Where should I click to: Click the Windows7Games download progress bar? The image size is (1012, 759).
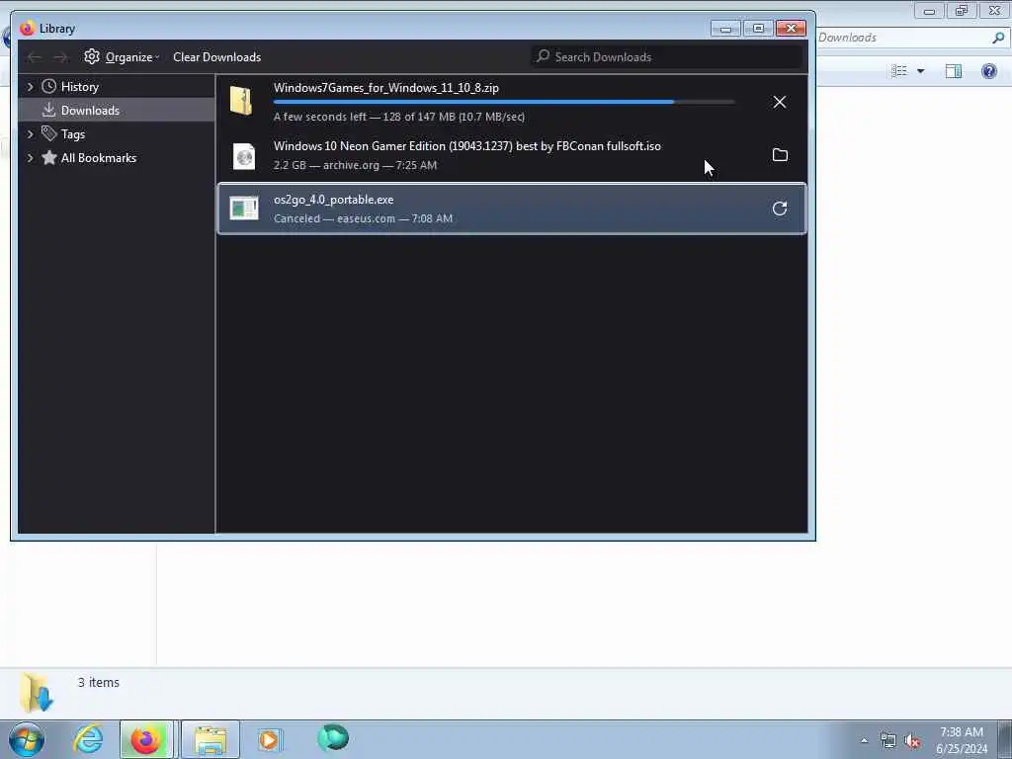504,102
